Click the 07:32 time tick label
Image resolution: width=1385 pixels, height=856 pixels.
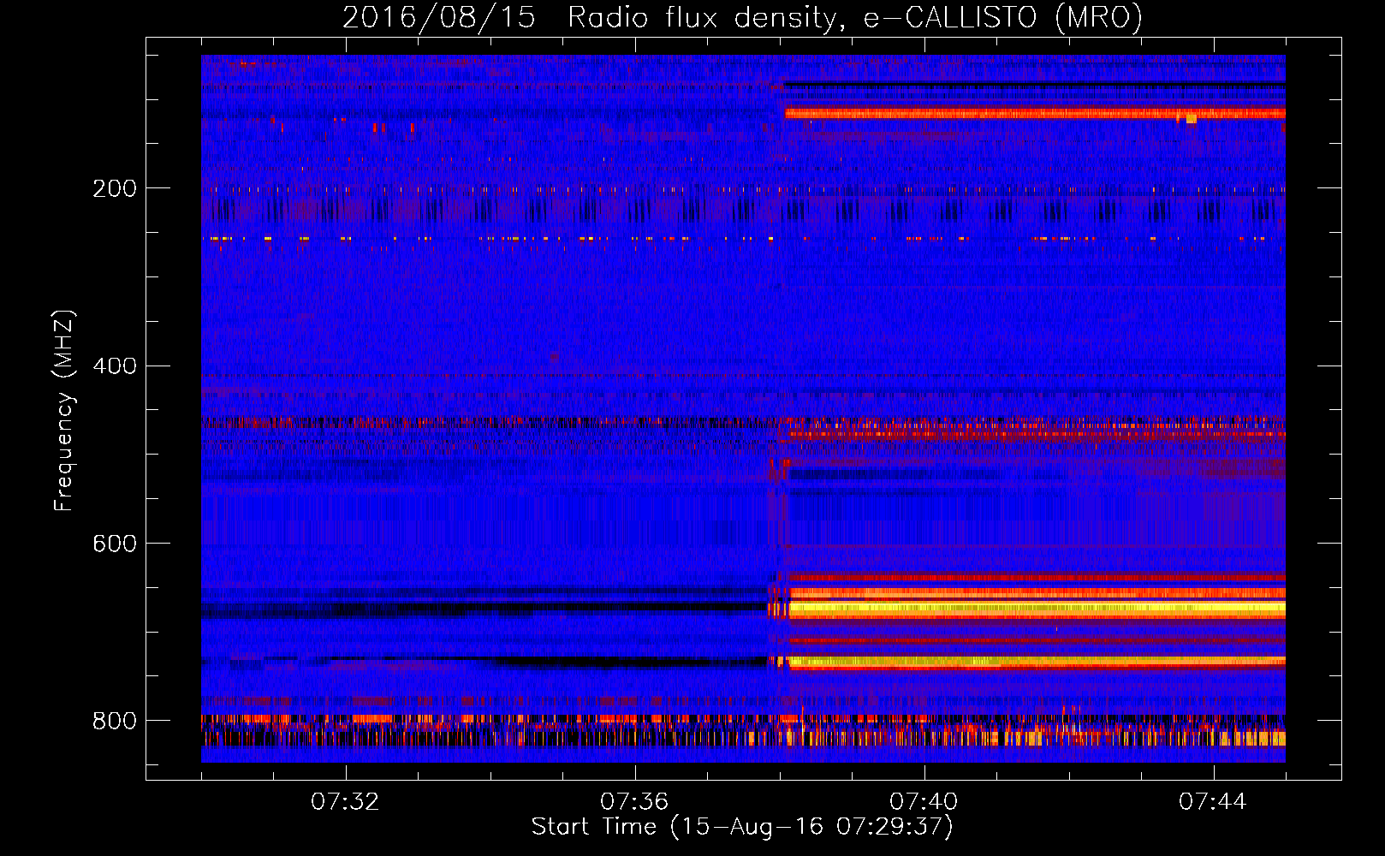pyautogui.click(x=345, y=801)
